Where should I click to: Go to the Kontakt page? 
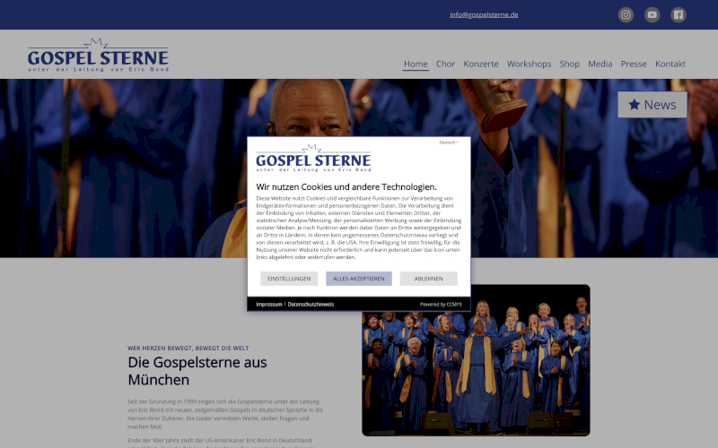tap(670, 64)
